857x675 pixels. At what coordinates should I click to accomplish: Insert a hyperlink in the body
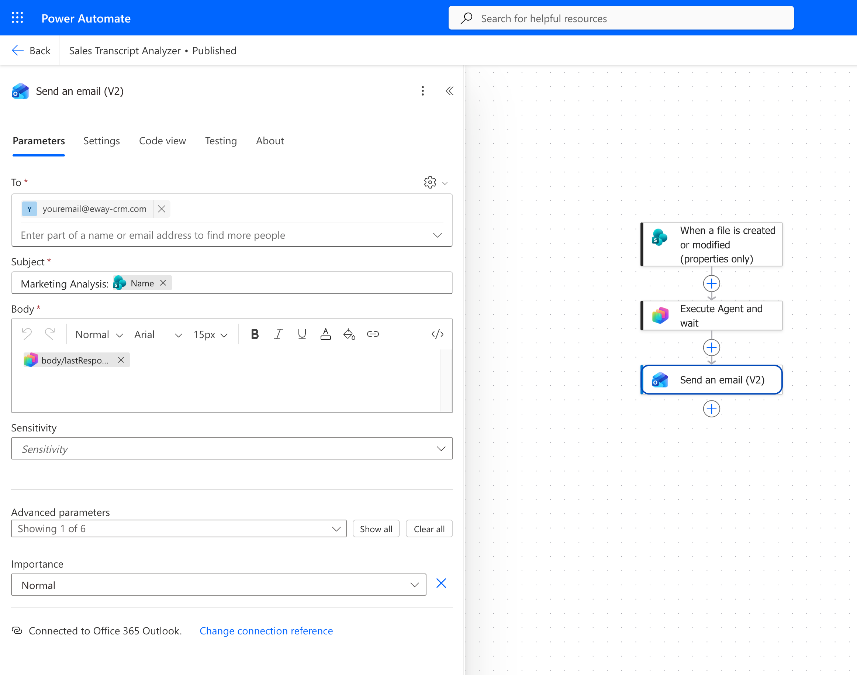(373, 334)
